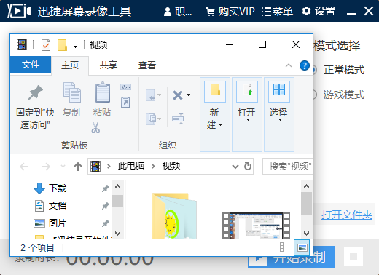Click the Refresh address bar icon

tap(248, 167)
